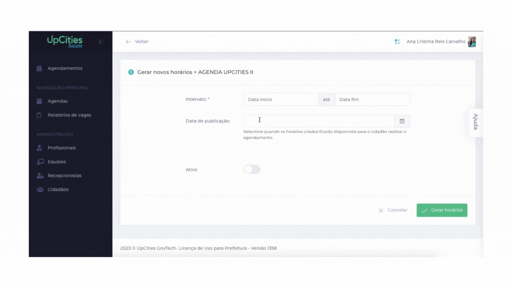This screenshot has width=512, height=288.
Task: Click the 'Intervalo:' label
Action: (197, 99)
